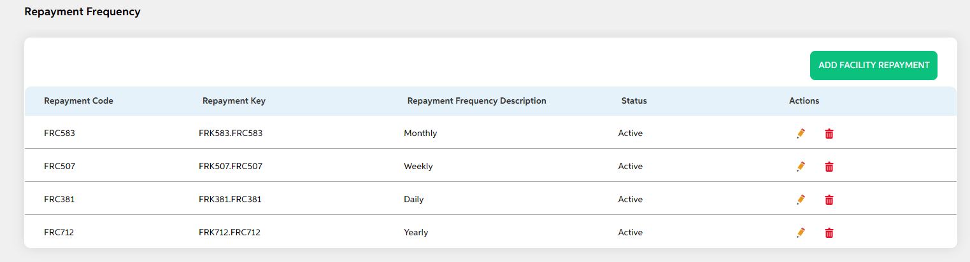Select the Status column header
This screenshot has height=262, width=970.
click(x=634, y=101)
